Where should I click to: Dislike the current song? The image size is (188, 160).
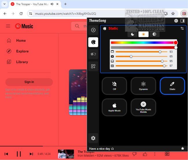[134, 154]
